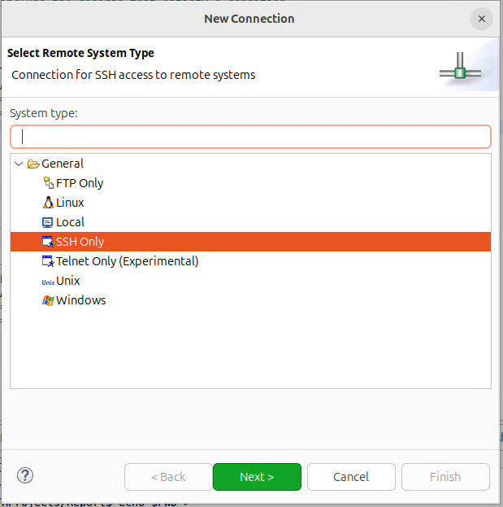This screenshot has width=503, height=507.
Task: Click the FTP Only icon
Action: coord(48,183)
